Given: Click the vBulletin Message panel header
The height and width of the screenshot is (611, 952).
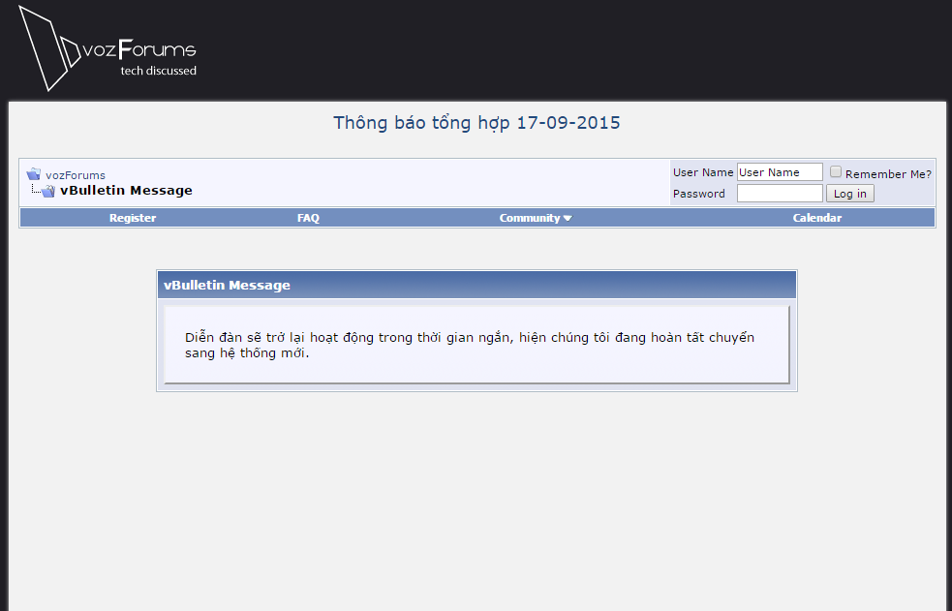Looking at the screenshot, I should (x=476, y=285).
